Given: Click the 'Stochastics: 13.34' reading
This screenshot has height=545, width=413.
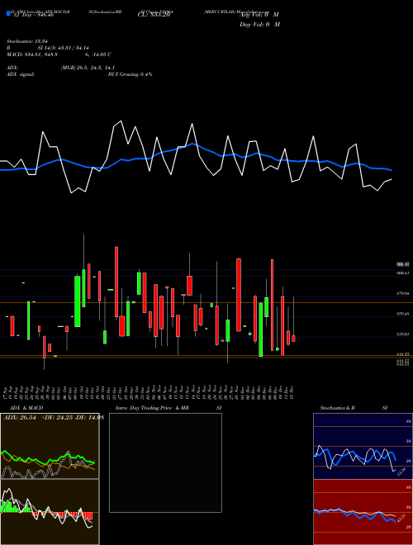Looking at the screenshot, I should click(29, 41).
